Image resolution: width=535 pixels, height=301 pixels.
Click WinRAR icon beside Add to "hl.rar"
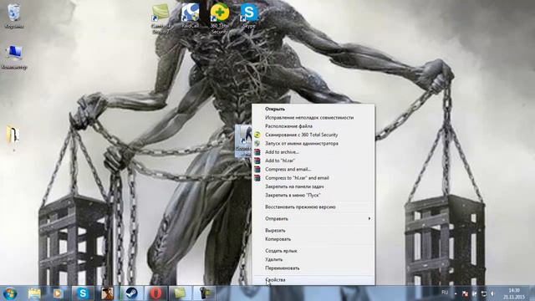257,161
